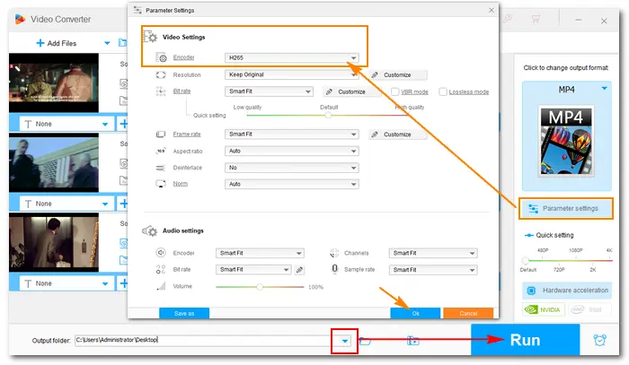Click the Save as button

[x=183, y=313]
